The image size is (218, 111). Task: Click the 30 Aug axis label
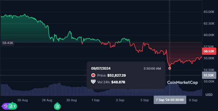coord(71,100)
